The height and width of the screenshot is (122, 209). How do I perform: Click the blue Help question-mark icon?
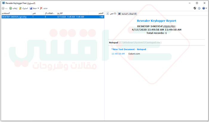click(x=204, y=8)
